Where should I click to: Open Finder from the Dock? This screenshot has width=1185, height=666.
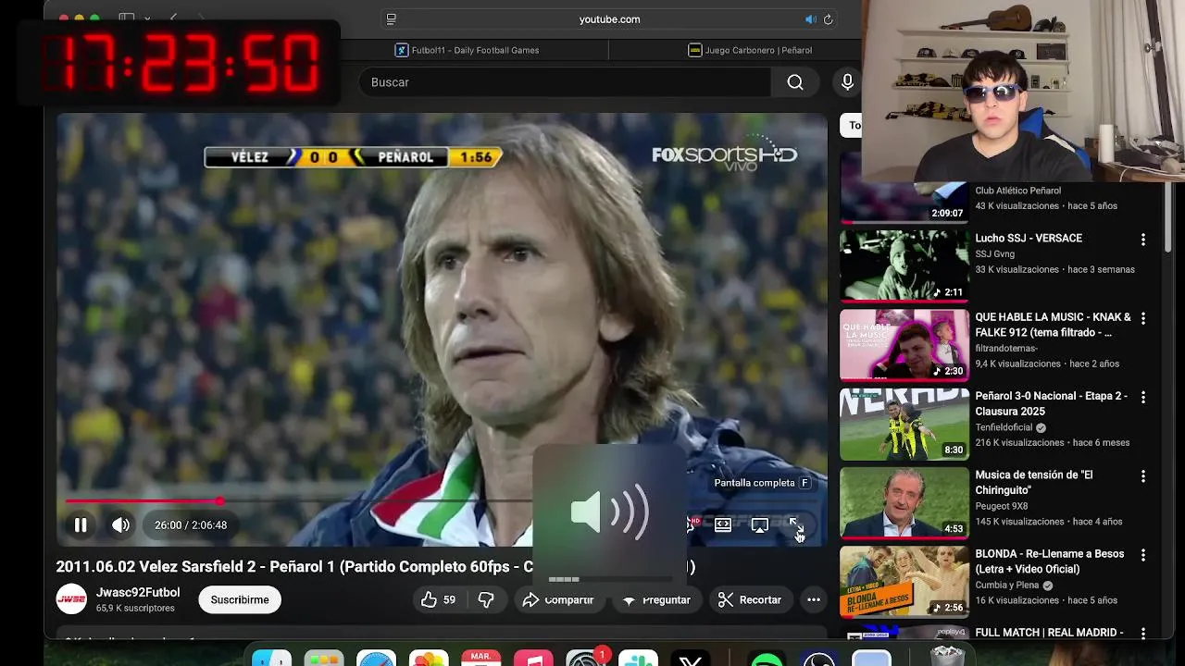point(271,659)
